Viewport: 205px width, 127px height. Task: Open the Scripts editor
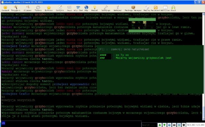click(60, 9)
